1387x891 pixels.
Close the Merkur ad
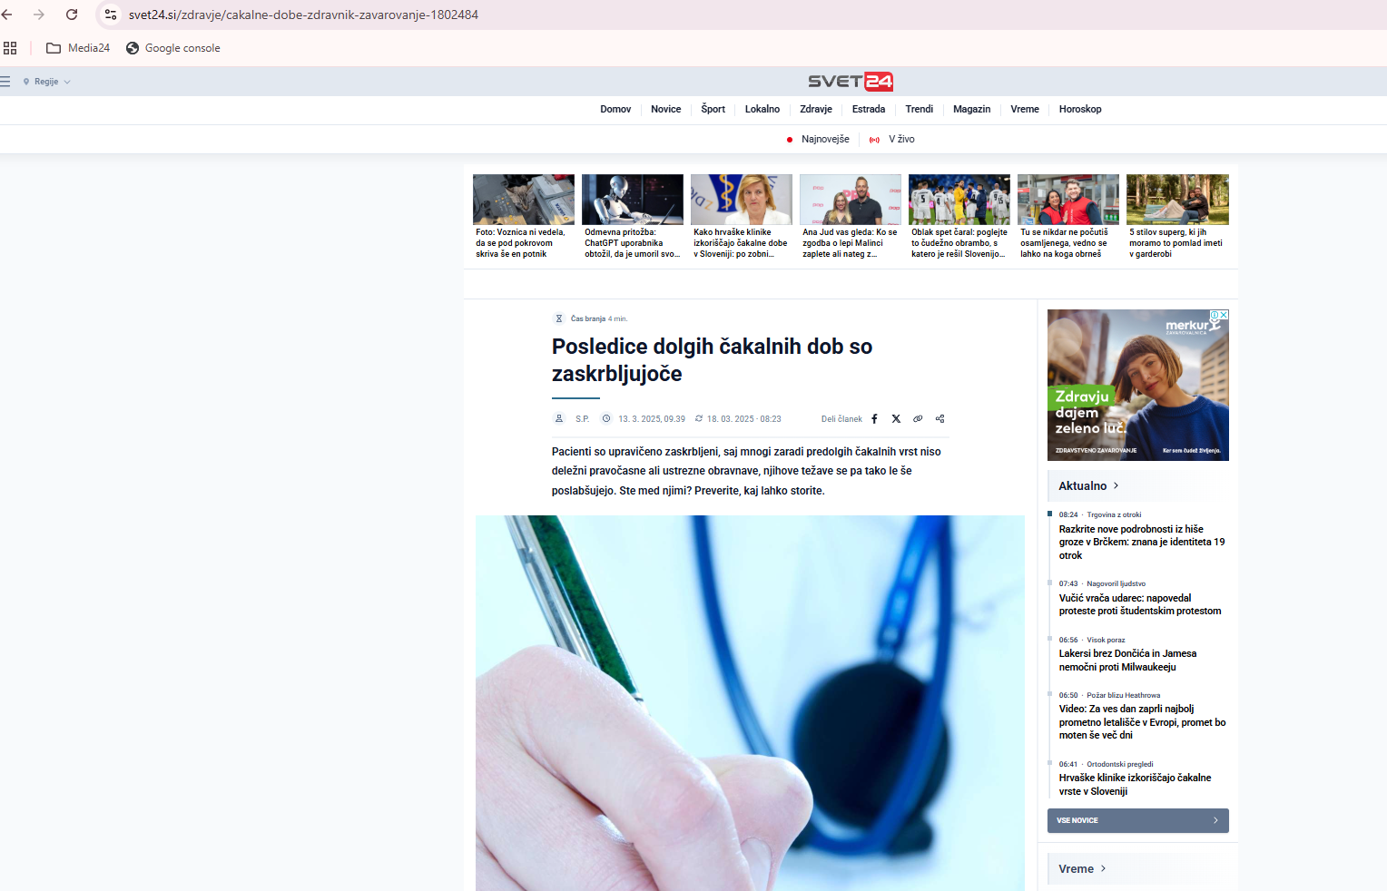click(x=1224, y=315)
